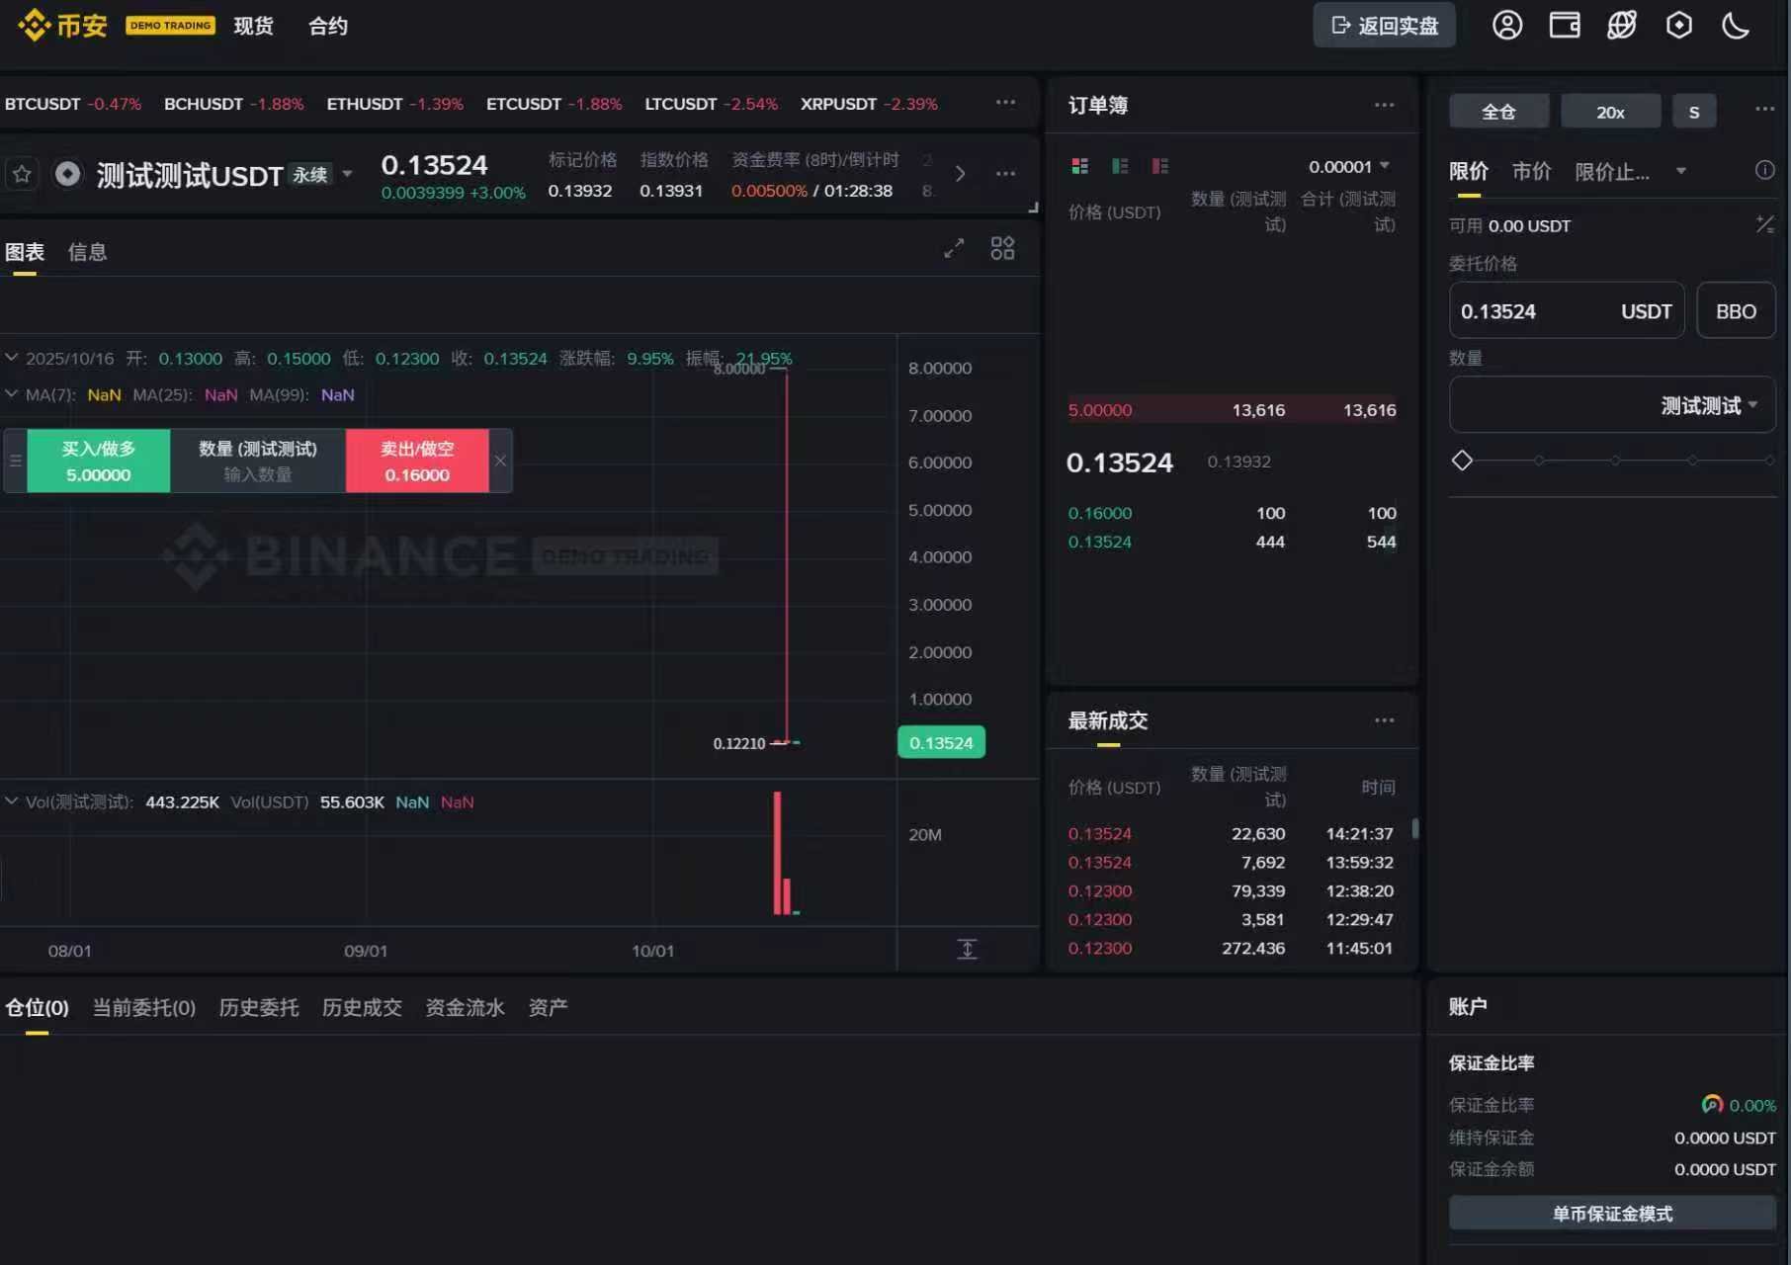Open the wallet icon in header
Screen dimensions: 1791x1265
point(1564,26)
